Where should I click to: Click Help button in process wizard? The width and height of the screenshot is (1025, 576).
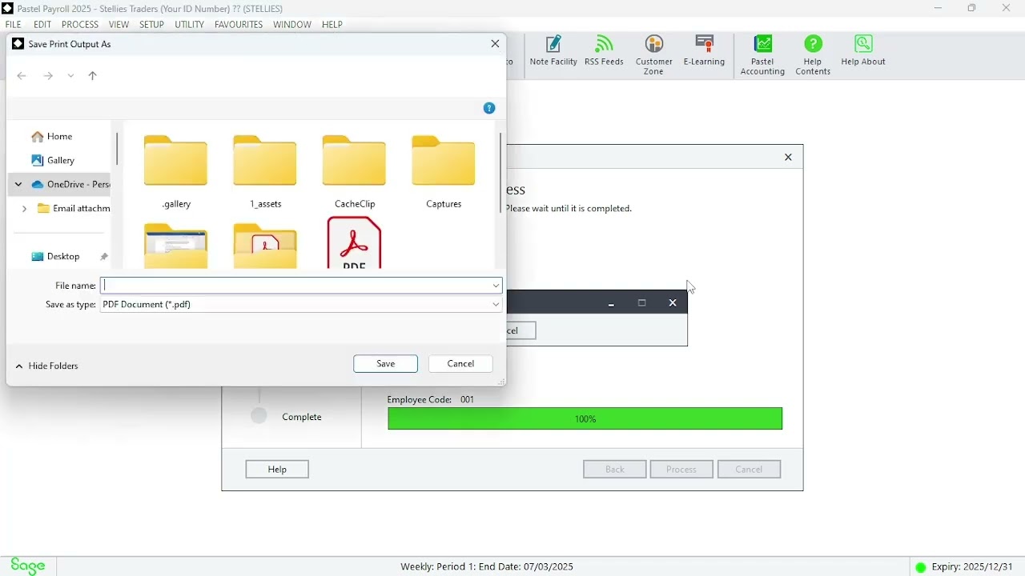[277, 470]
